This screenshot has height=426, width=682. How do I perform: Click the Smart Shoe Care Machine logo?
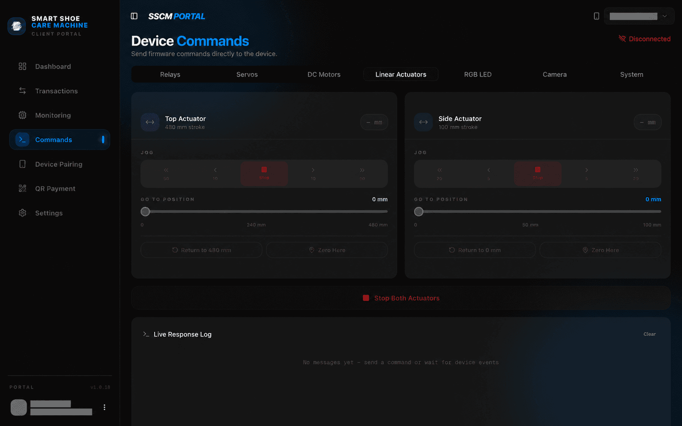[x=17, y=26]
